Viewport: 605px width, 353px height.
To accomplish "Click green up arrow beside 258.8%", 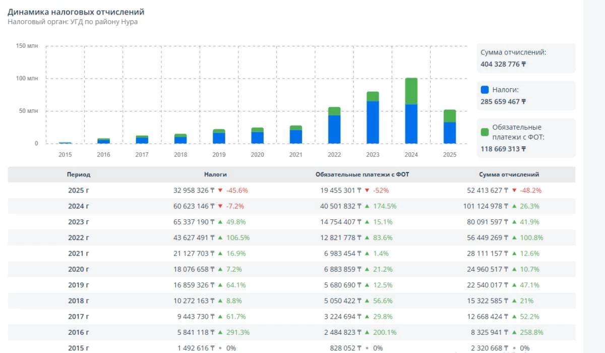I will click(x=514, y=332).
